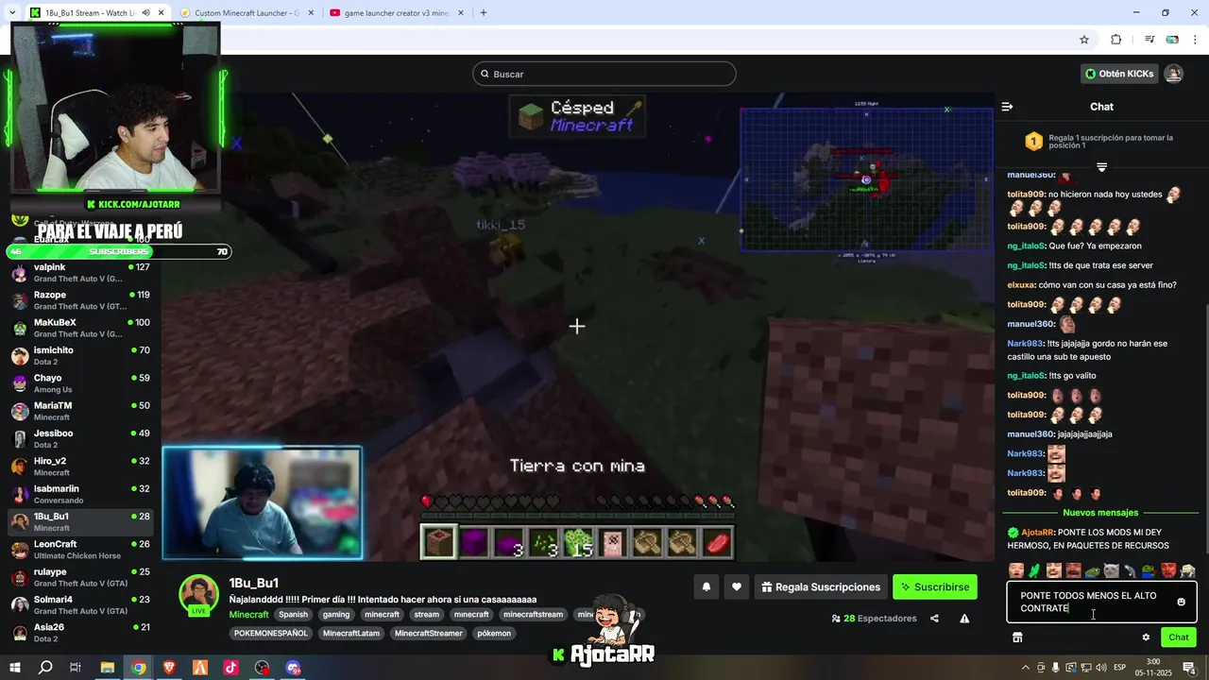Open Jessiboo channel in sidebar
Screen dimensions: 1209x680
pos(80,439)
